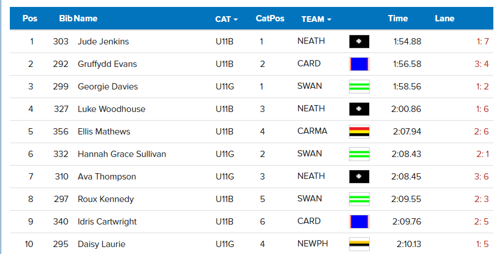Screen dimensions: 502x254
Task: Open lane link 3: 4 for Gruffydd Evans
Action: pos(482,64)
